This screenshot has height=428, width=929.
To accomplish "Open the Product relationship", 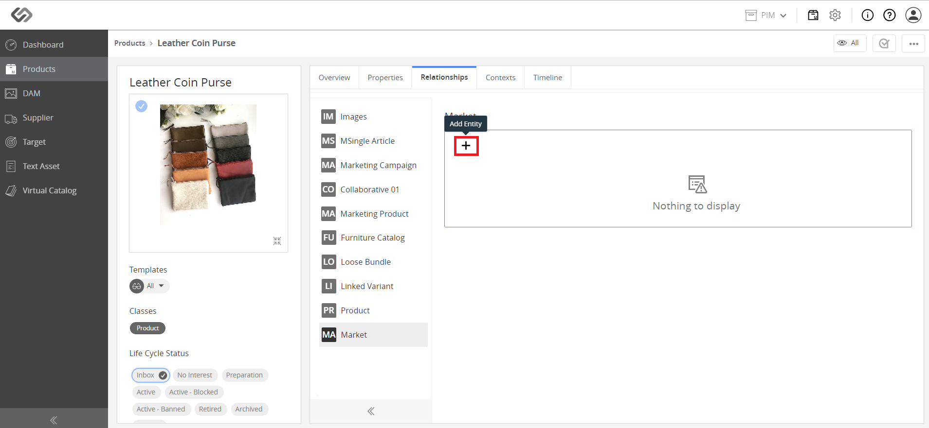I will 373,310.
